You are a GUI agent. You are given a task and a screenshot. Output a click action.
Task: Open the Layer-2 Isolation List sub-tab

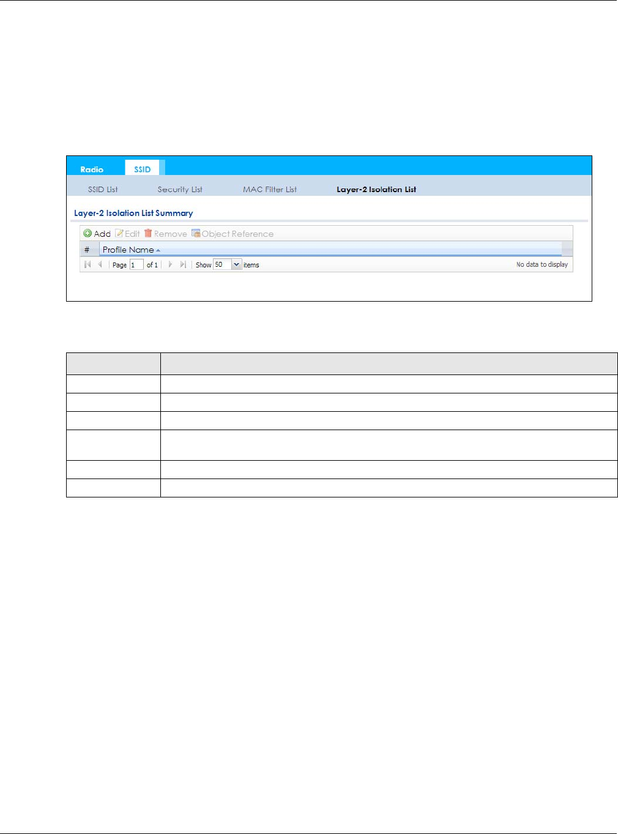[x=376, y=190]
